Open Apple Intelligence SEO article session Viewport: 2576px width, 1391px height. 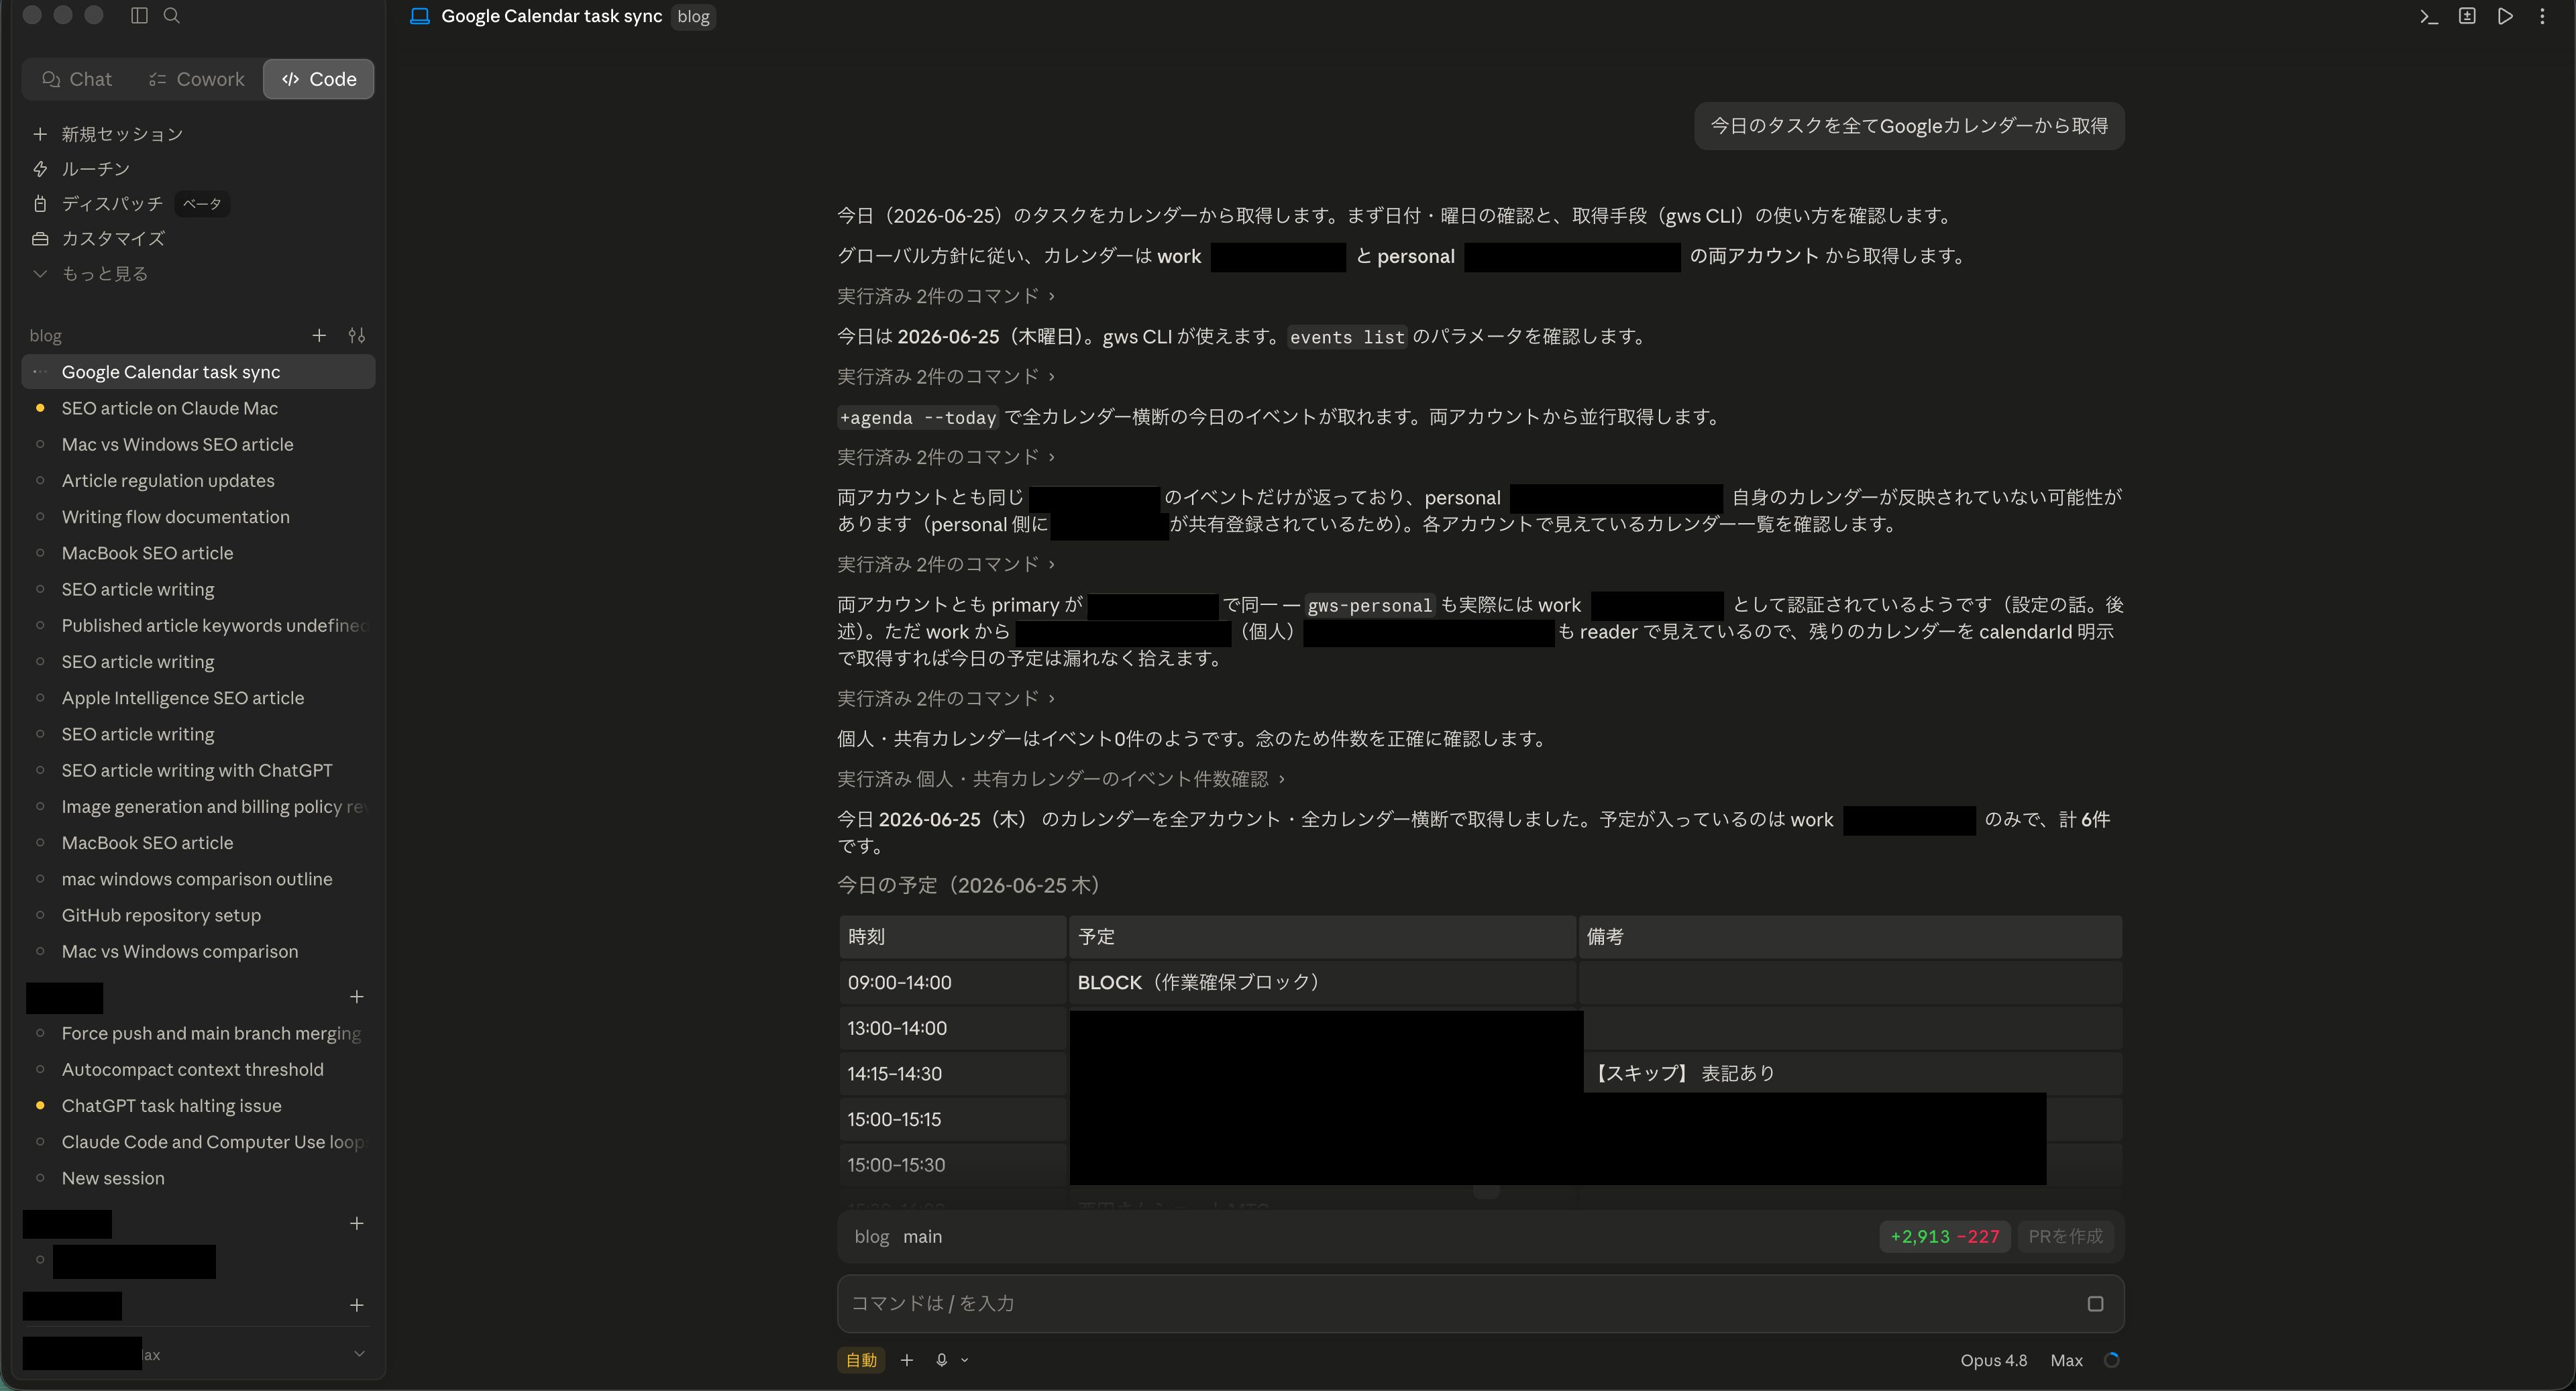[199, 698]
